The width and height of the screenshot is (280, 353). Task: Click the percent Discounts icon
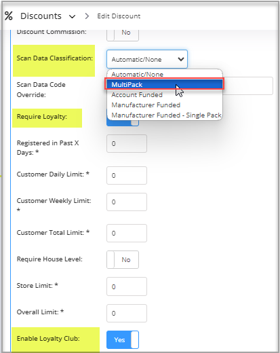[9, 16]
